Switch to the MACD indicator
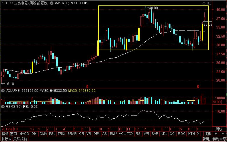This screenshot has height=142, width=227. click(x=24, y=134)
